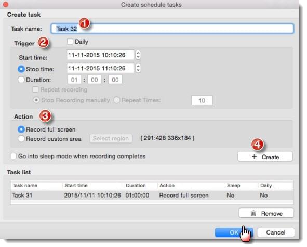Select the Stop time radio button
Image resolution: width=307 pixels, height=247 pixels.
(x=21, y=69)
